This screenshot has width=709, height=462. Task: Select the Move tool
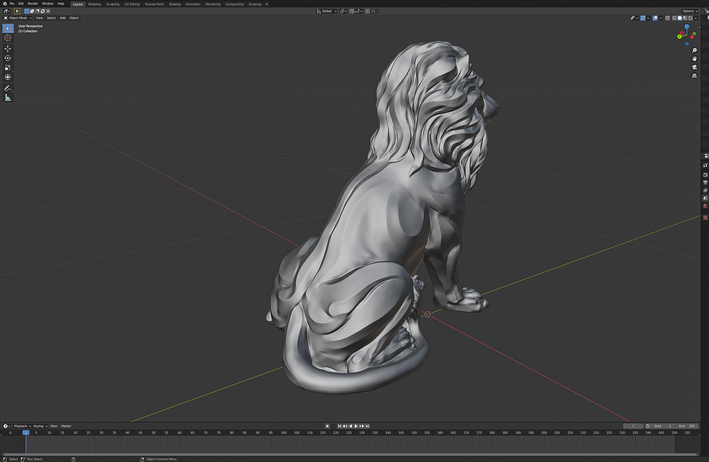8,49
